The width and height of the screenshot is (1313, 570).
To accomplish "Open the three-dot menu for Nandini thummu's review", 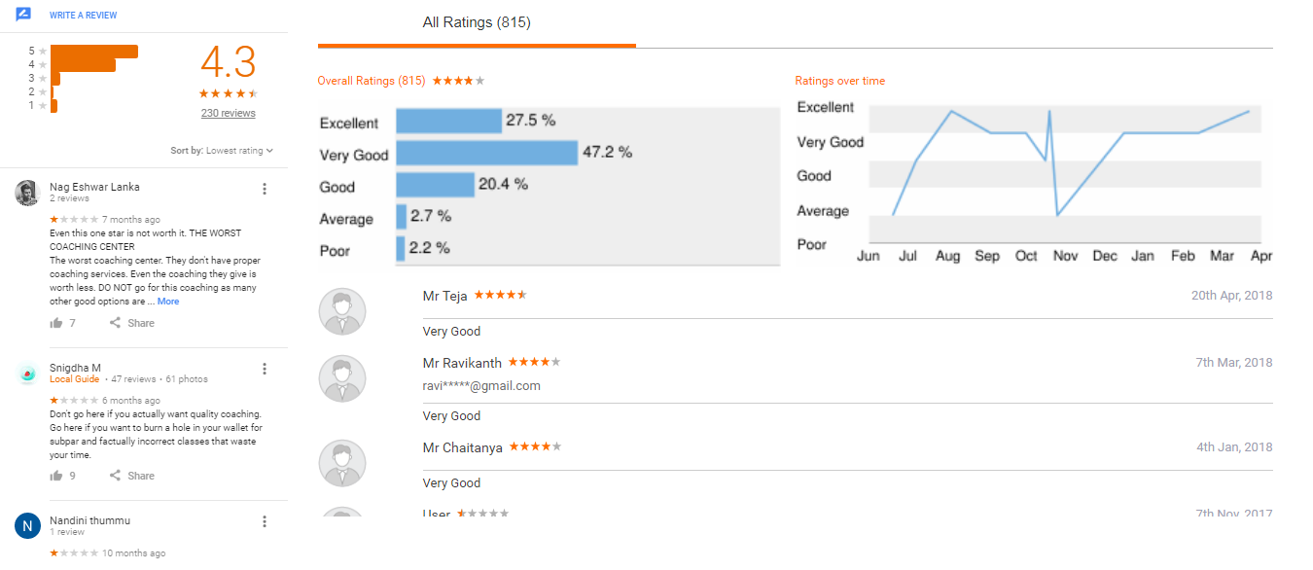I will [265, 521].
